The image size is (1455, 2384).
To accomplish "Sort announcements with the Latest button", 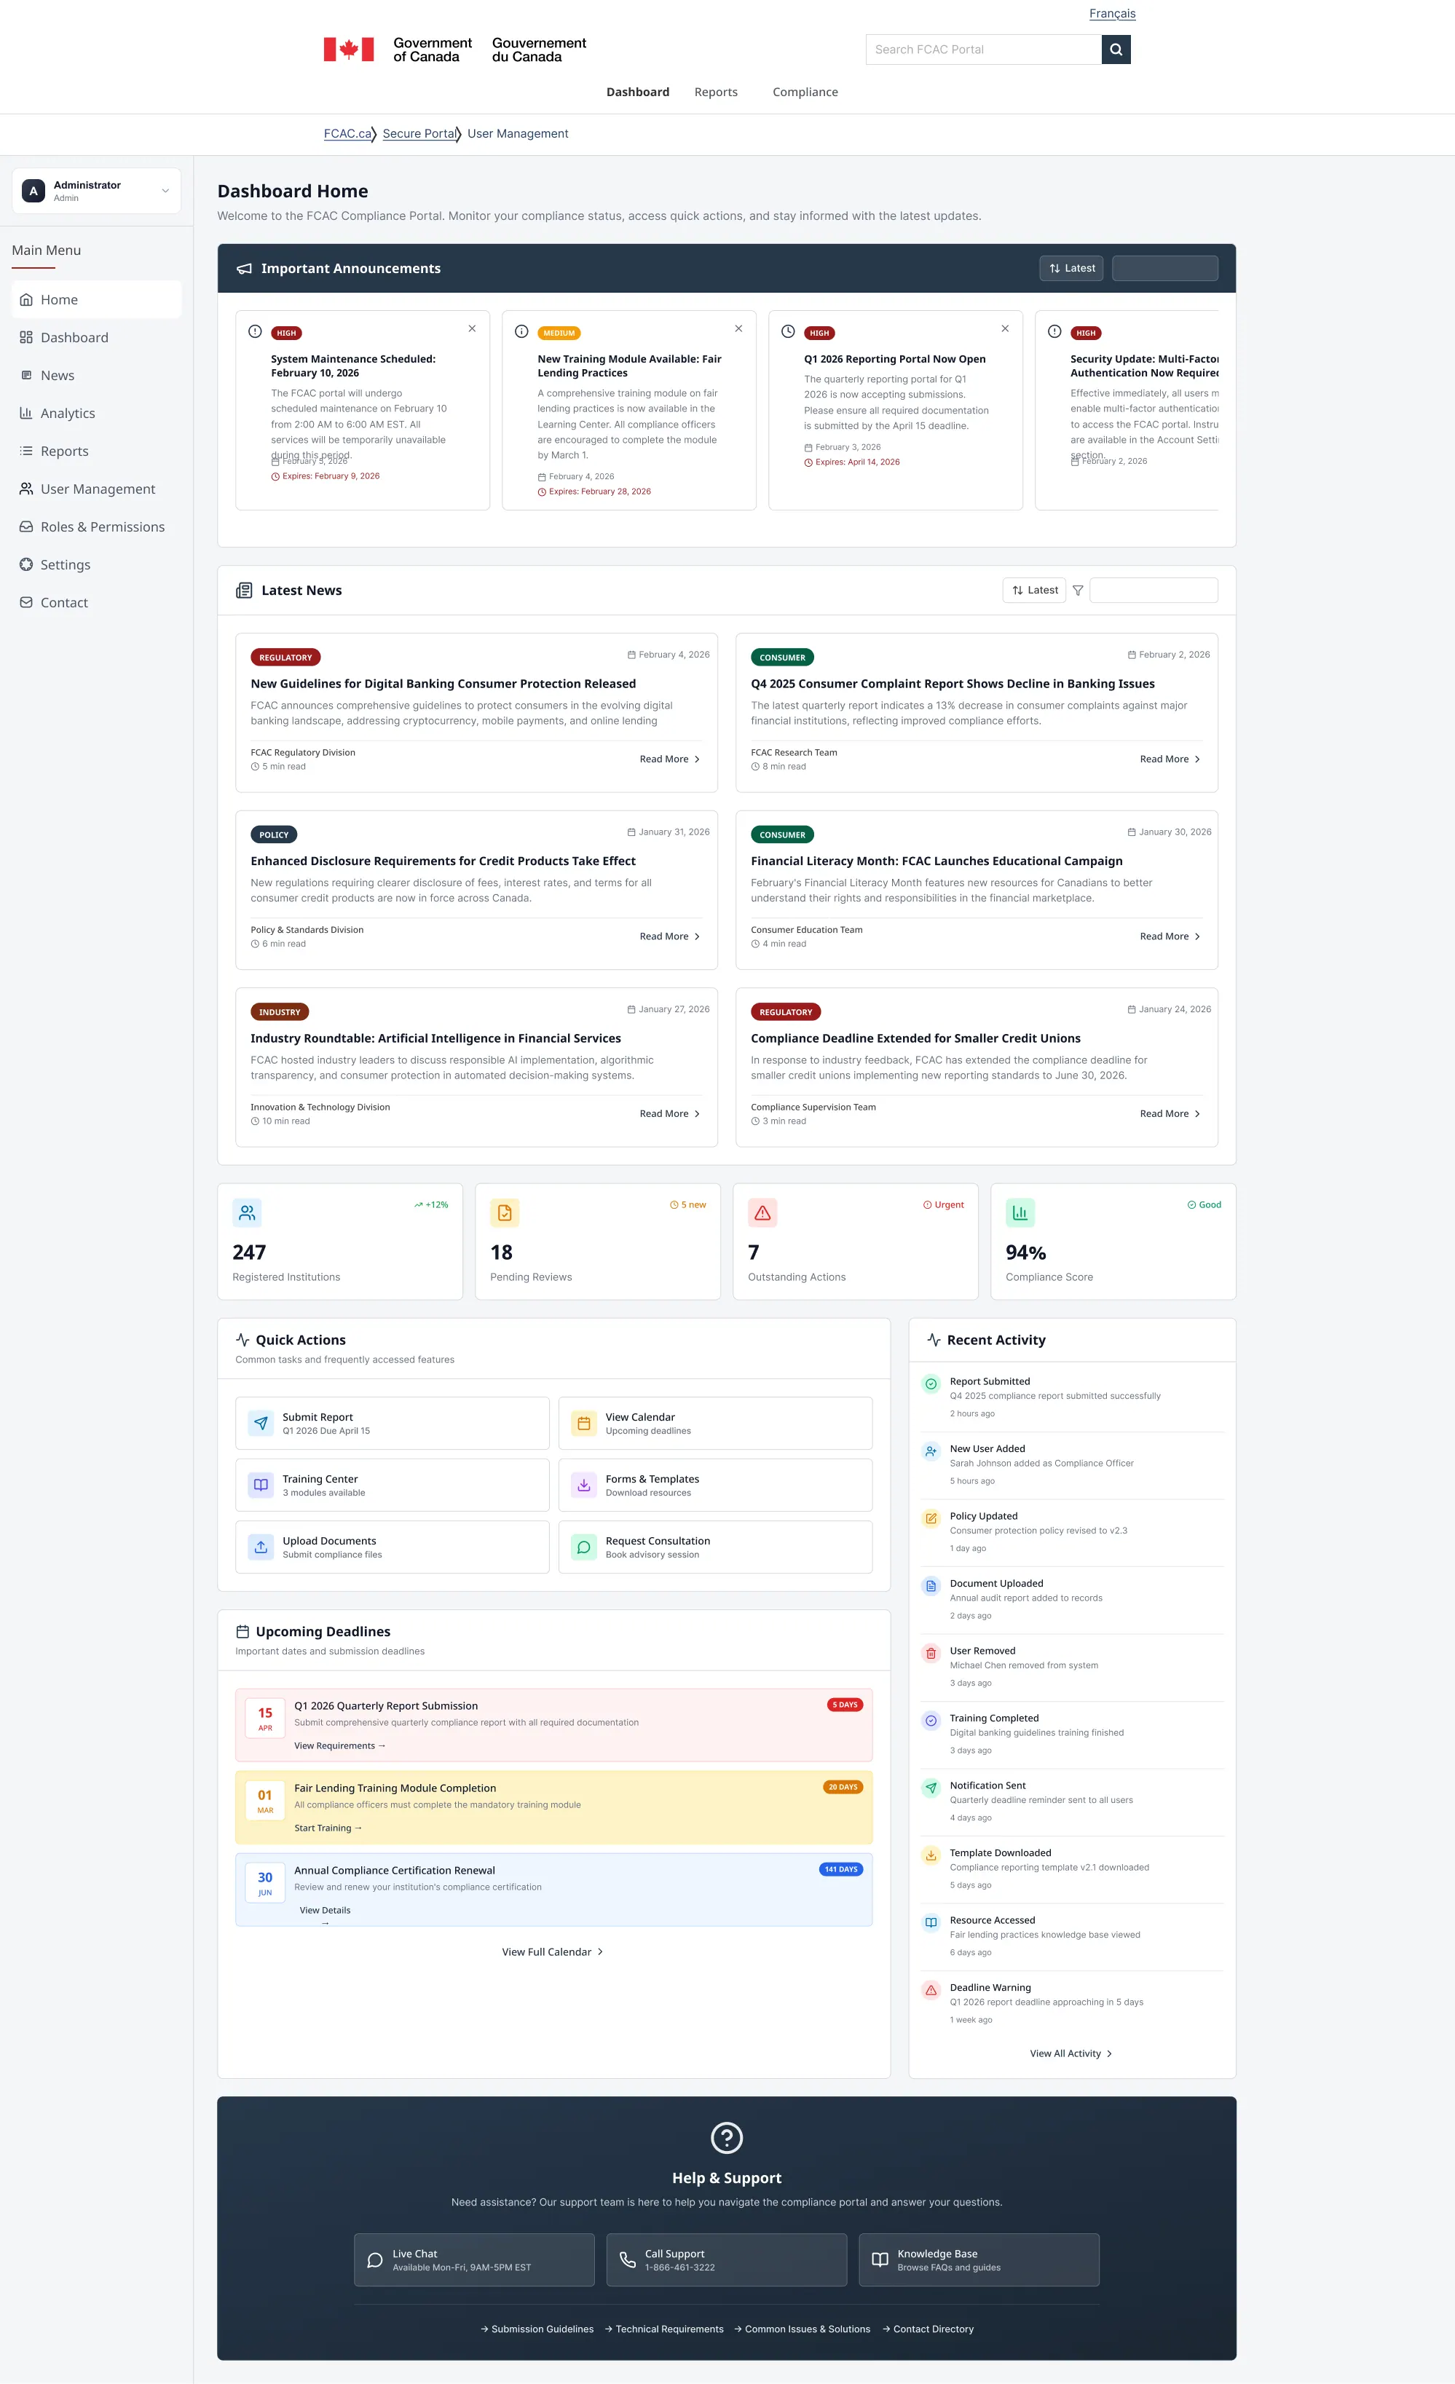I will click(1071, 268).
